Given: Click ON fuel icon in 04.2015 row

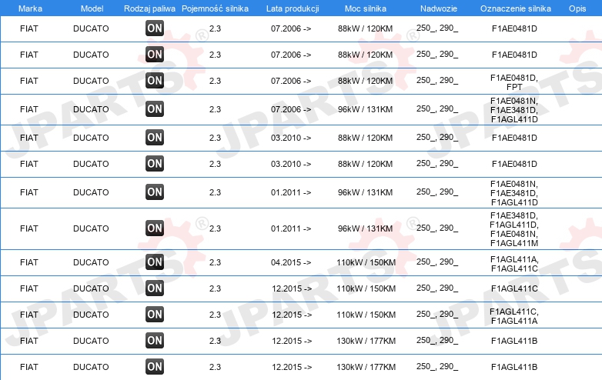Looking at the screenshot, I should 155,262.
